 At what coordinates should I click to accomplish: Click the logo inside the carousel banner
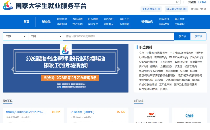(65, 50)
